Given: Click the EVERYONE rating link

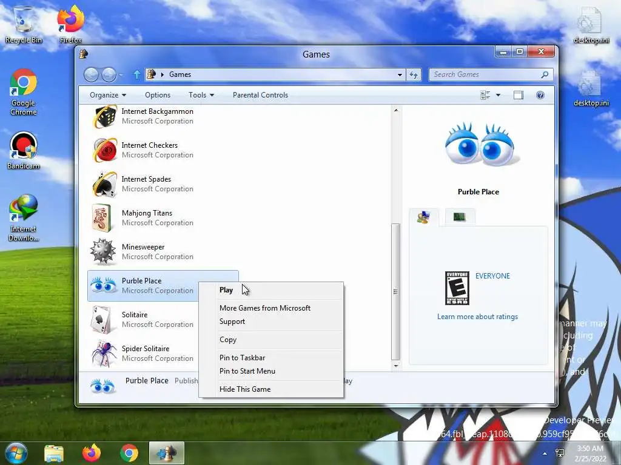Looking at the screenshot, I should (492, 276).
